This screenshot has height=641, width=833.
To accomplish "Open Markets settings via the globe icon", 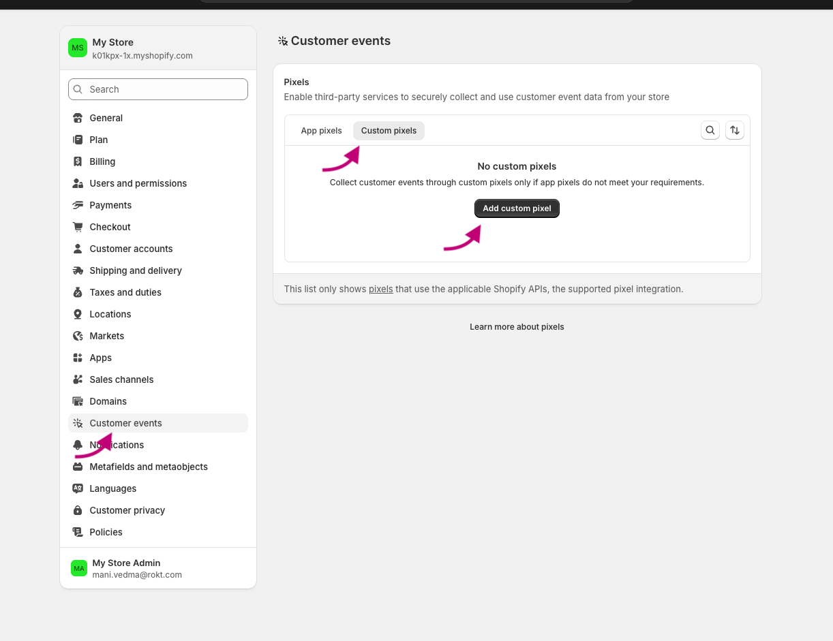I will click(x=78, y=336).
